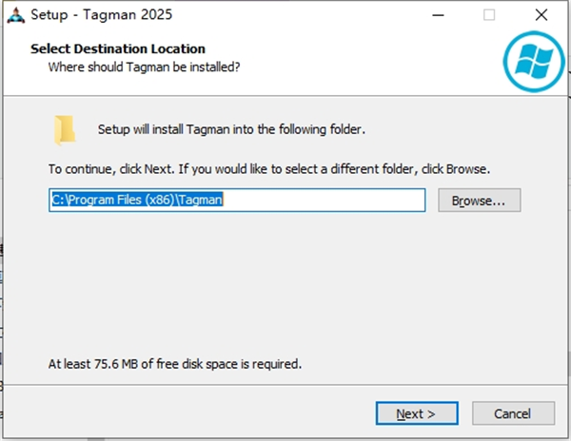Click the highlighted Program Files (x86)\Tagman path text

[136, 201]
